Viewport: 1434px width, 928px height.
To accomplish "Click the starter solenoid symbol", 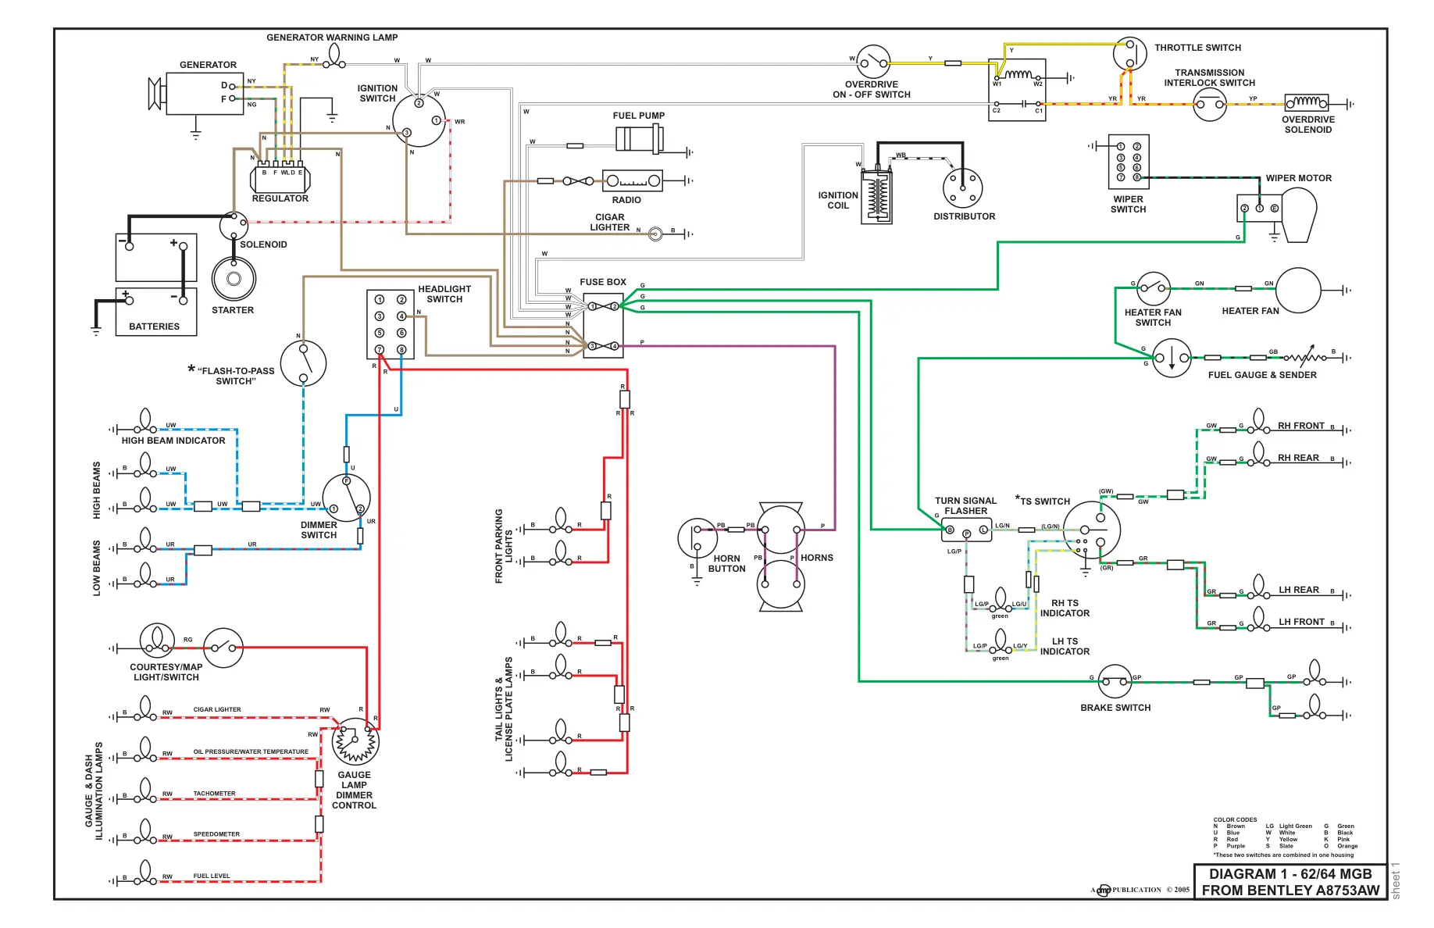I will click(x=234, y=225).
